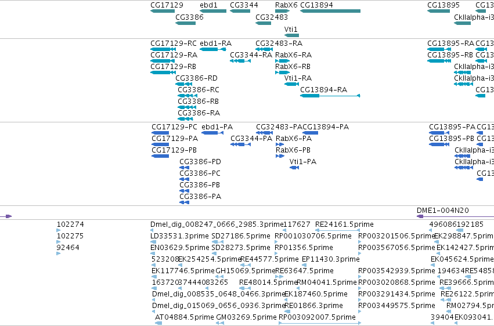Image resolution: width=494 pixels, height=326 pixels.
Task: Open the RM04041.5prime EST label
Action: [x=327, y=282]
